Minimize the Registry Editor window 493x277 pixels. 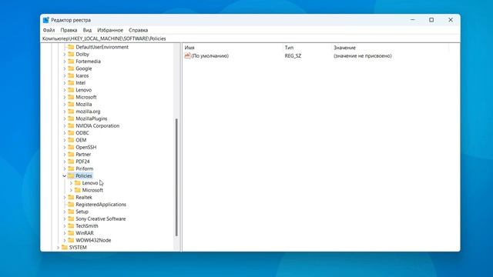(413, 20)
